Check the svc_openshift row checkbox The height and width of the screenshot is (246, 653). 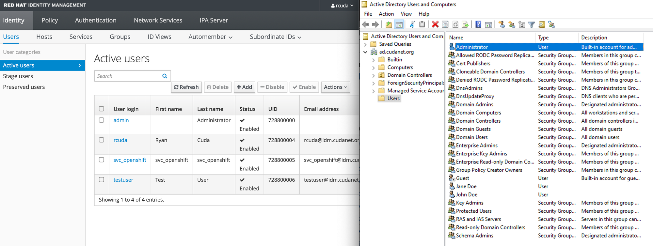point(102,160)
